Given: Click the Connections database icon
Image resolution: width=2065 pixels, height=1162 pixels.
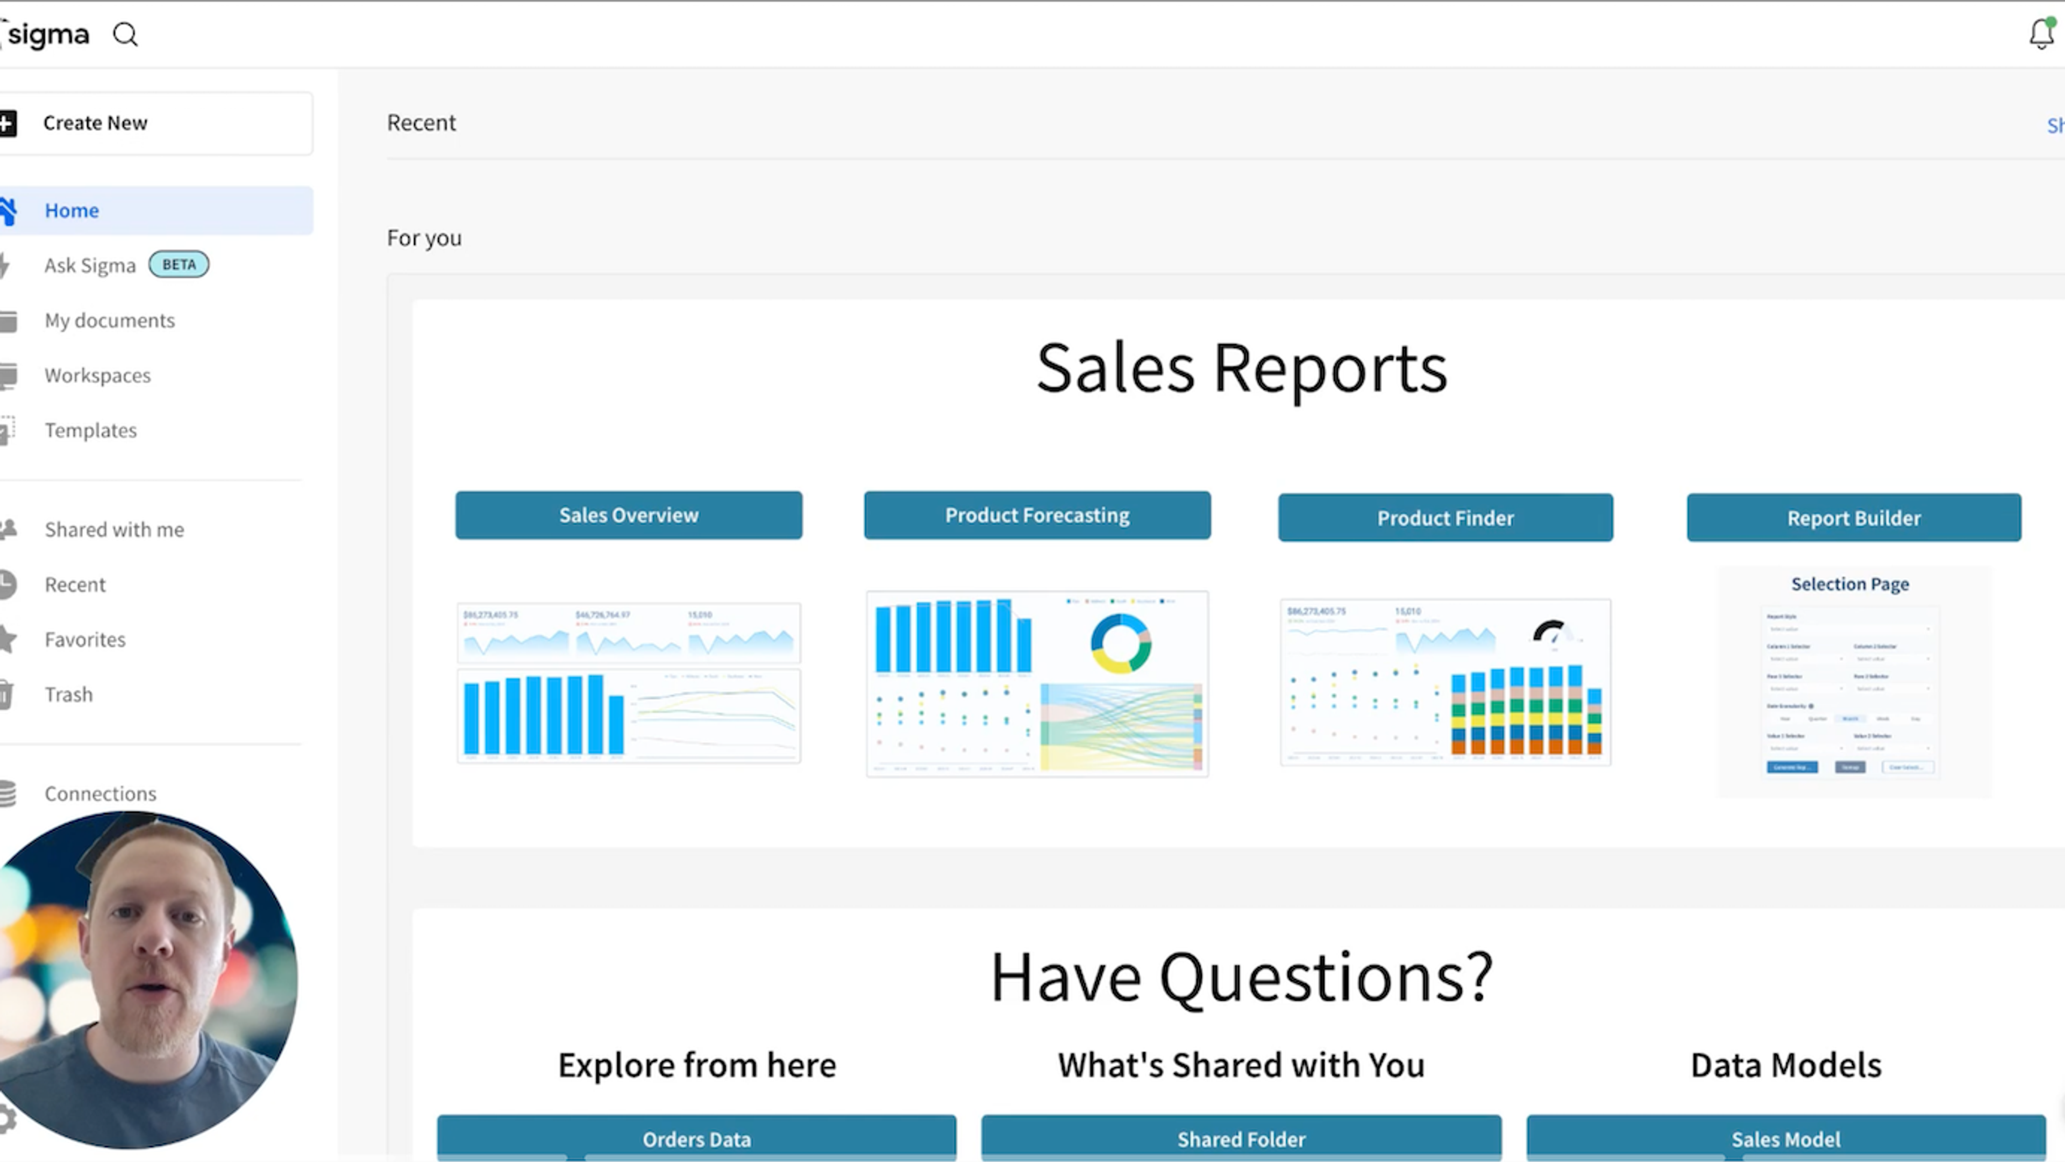Looking at the screenshot, I should [x=8, y=793].
